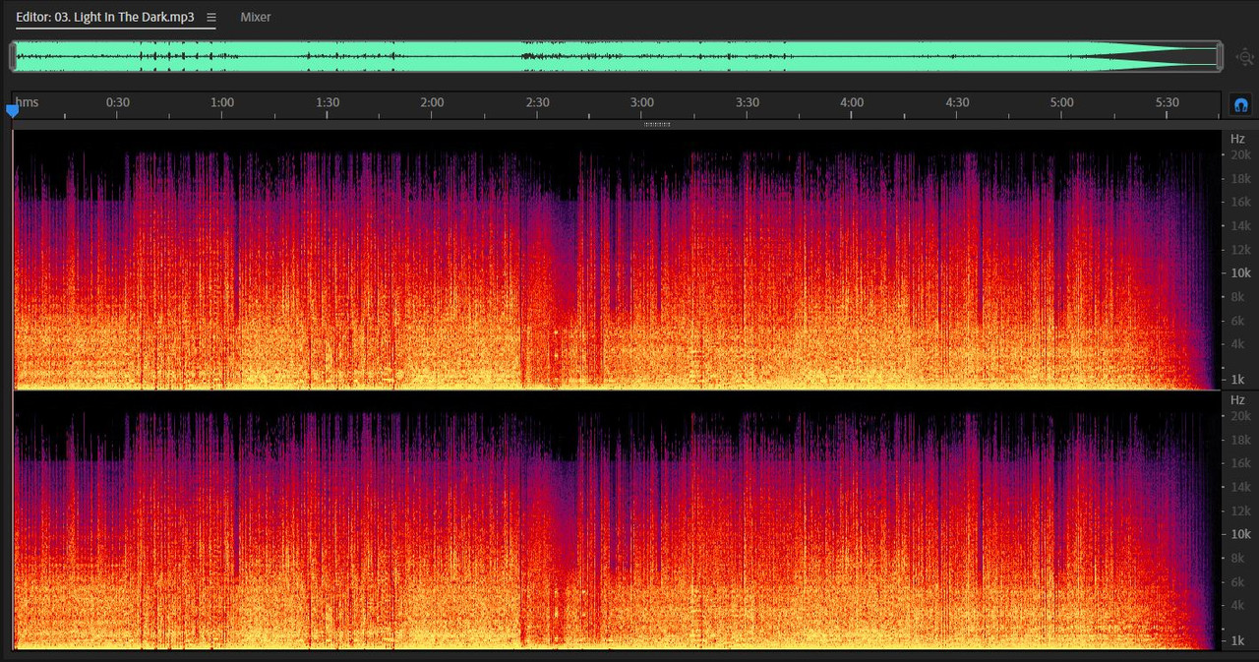
Task: Click the 1:00 mark on the time ruler
Action: (x=222, y=102)
